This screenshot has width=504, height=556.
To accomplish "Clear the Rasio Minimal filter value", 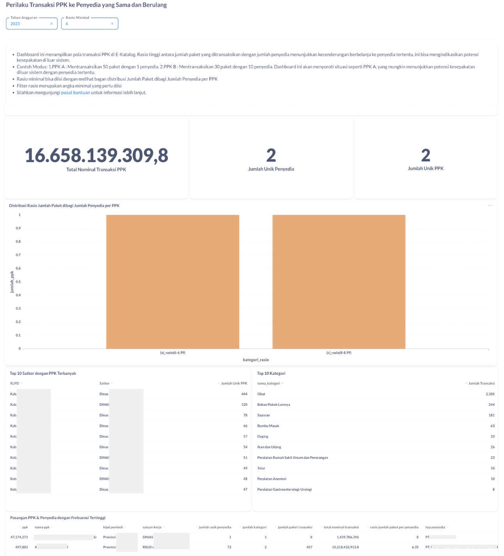I will 112,24.
